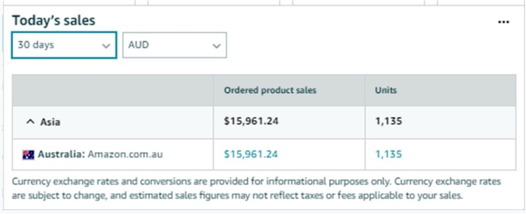
Task: Click Asia total sales $15,961.24
Action: click(x=251, y=121)
